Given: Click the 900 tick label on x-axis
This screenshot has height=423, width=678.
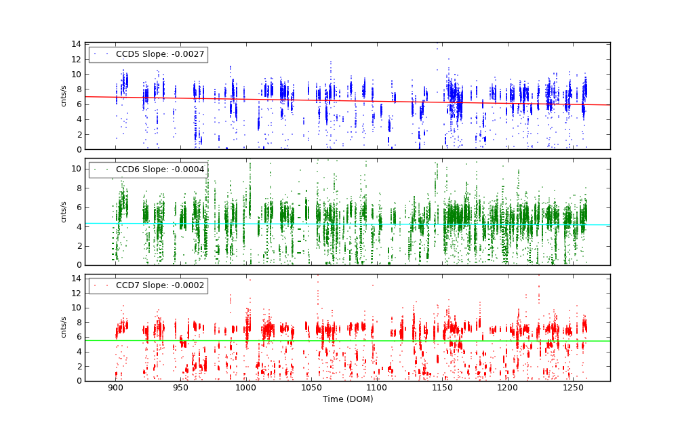Looking at the screenshot, I should 115,388.
